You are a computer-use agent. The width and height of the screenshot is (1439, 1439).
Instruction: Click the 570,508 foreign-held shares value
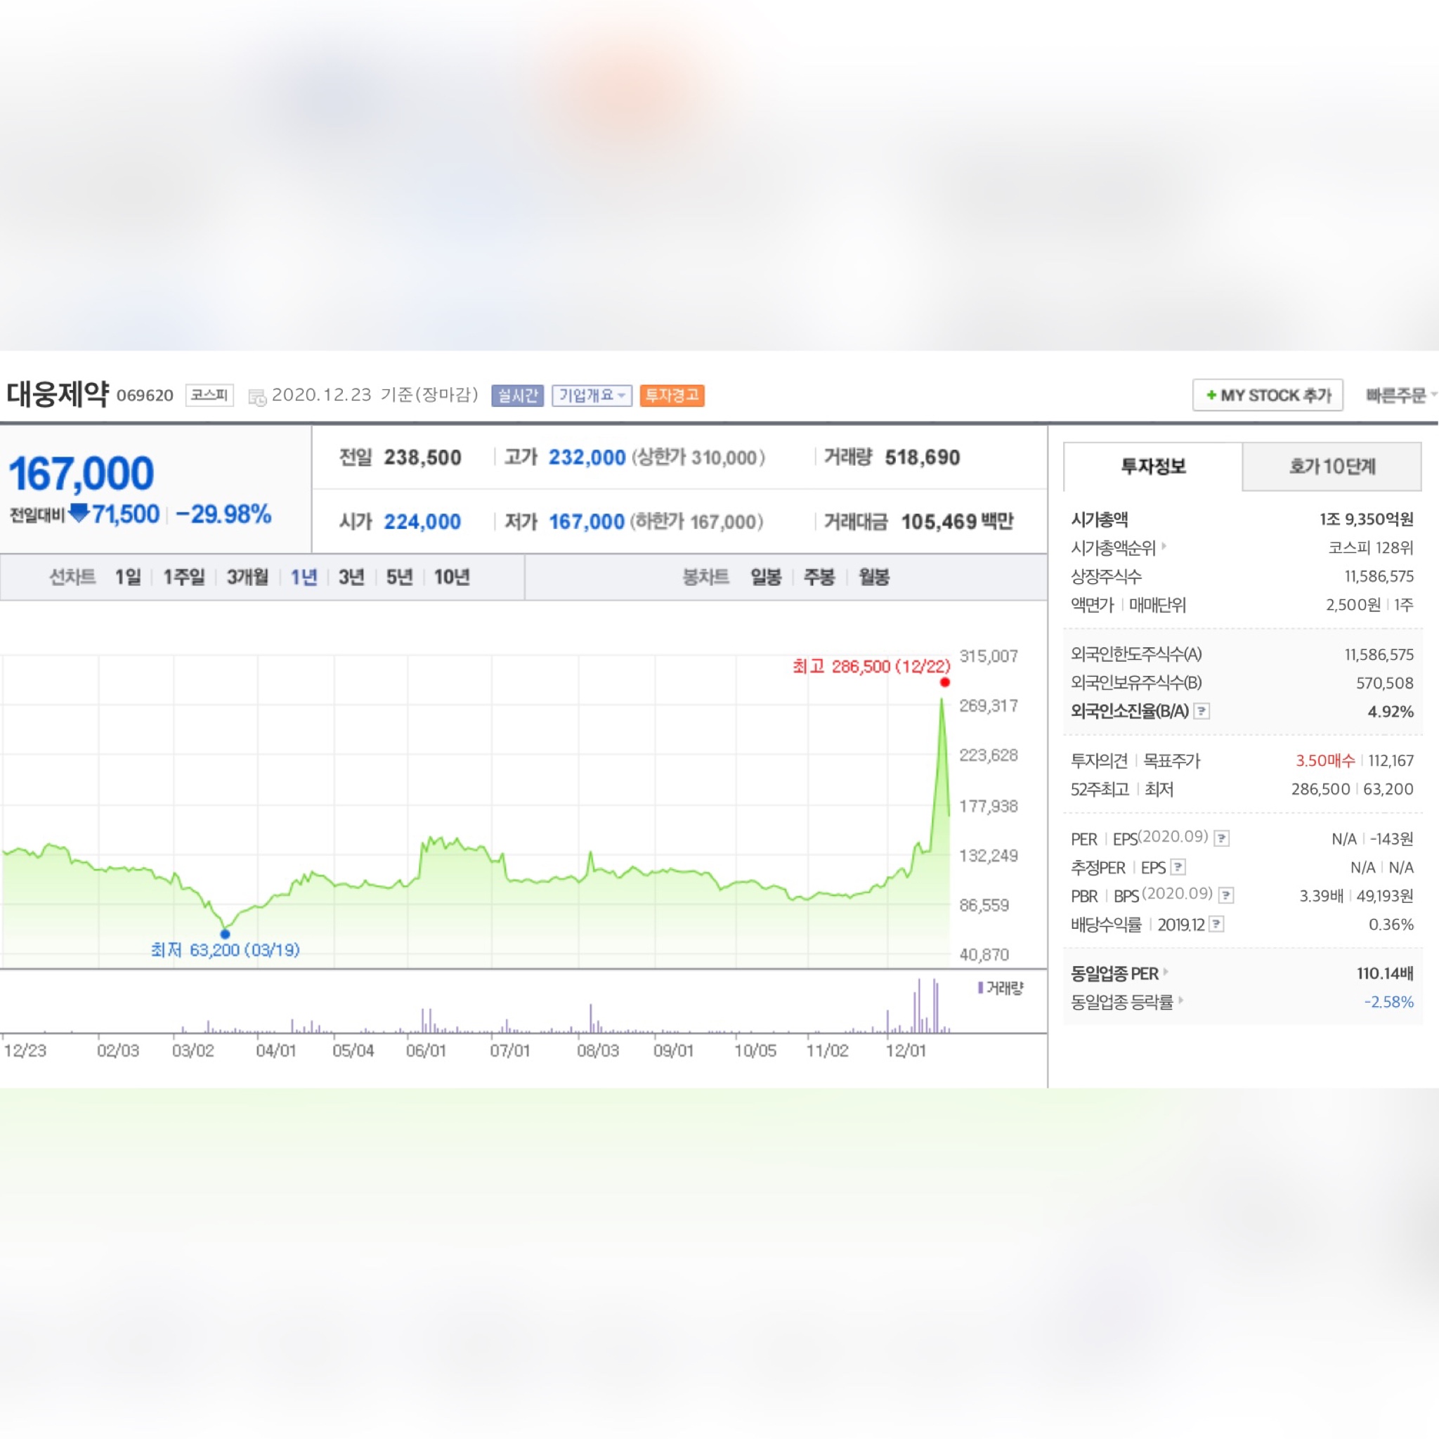[x=1385, y=683]
